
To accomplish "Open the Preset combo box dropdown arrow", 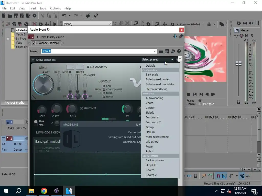I will tap(155, 51).
